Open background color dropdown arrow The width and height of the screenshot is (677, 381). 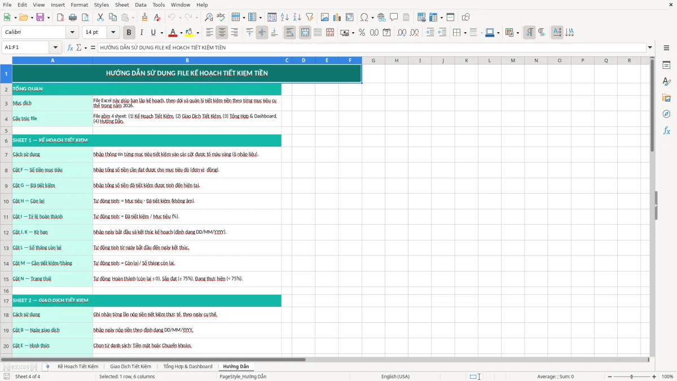(197, 33)
